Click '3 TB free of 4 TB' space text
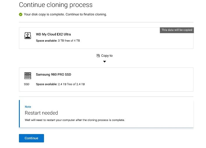The height and width of the screenshot is (148, 206). click(69, 41)
